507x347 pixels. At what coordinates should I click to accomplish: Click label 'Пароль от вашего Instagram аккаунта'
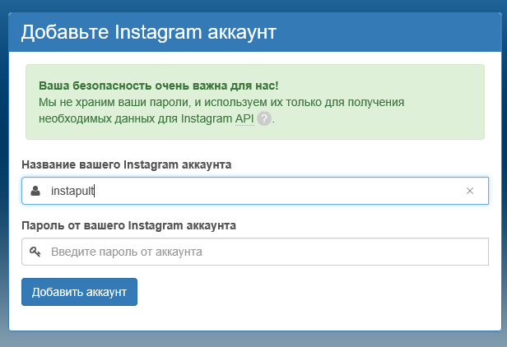[x=128, y=225]
